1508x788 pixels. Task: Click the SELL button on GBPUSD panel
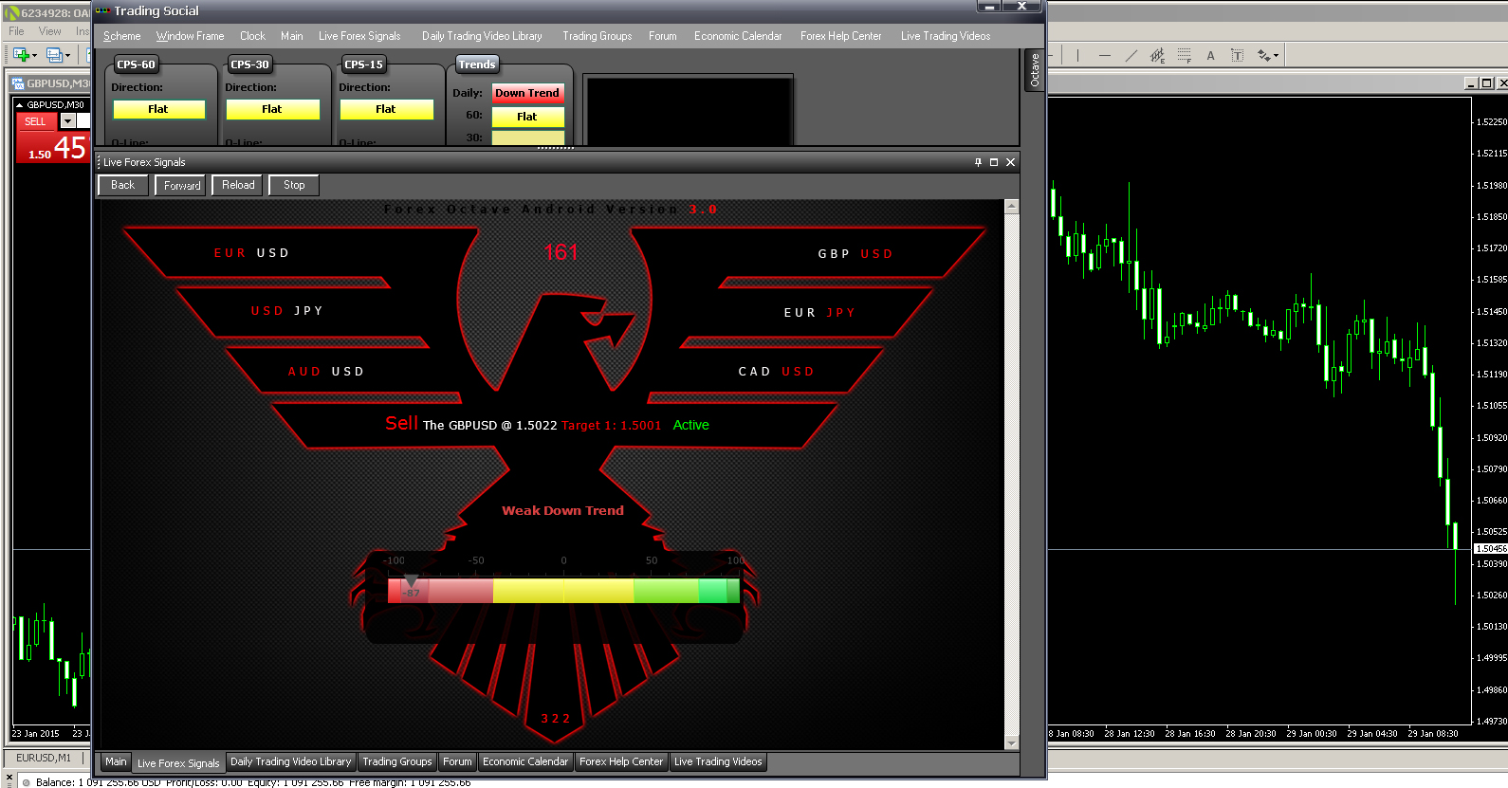coord(36,121)
